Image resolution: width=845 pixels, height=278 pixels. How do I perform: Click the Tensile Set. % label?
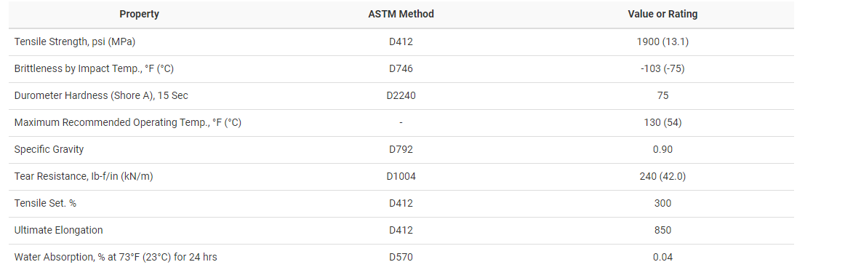click(x=45, y=204)
